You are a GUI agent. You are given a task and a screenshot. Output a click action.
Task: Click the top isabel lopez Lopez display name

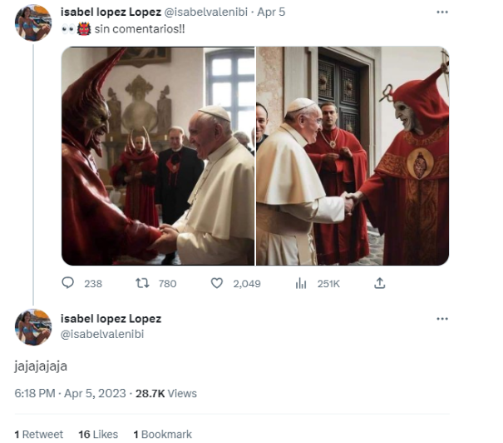tap(111, 12)
